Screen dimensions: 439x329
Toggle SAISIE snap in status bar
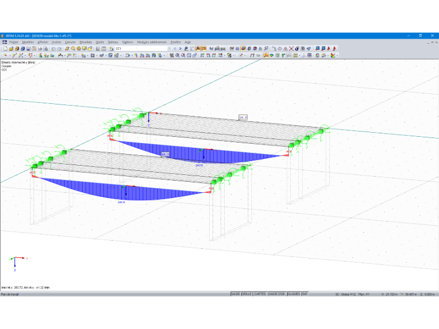coord(236,294)
